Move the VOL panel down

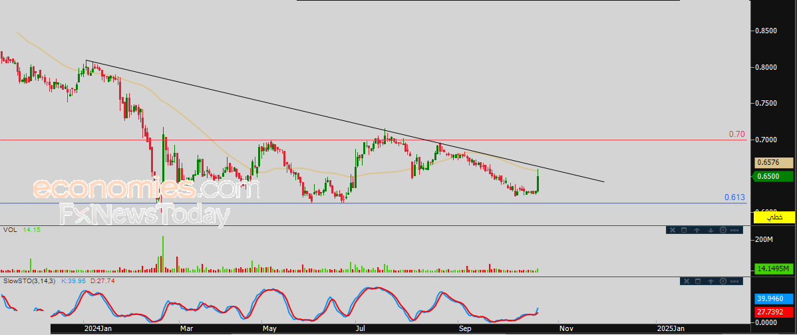pos(710,230)
